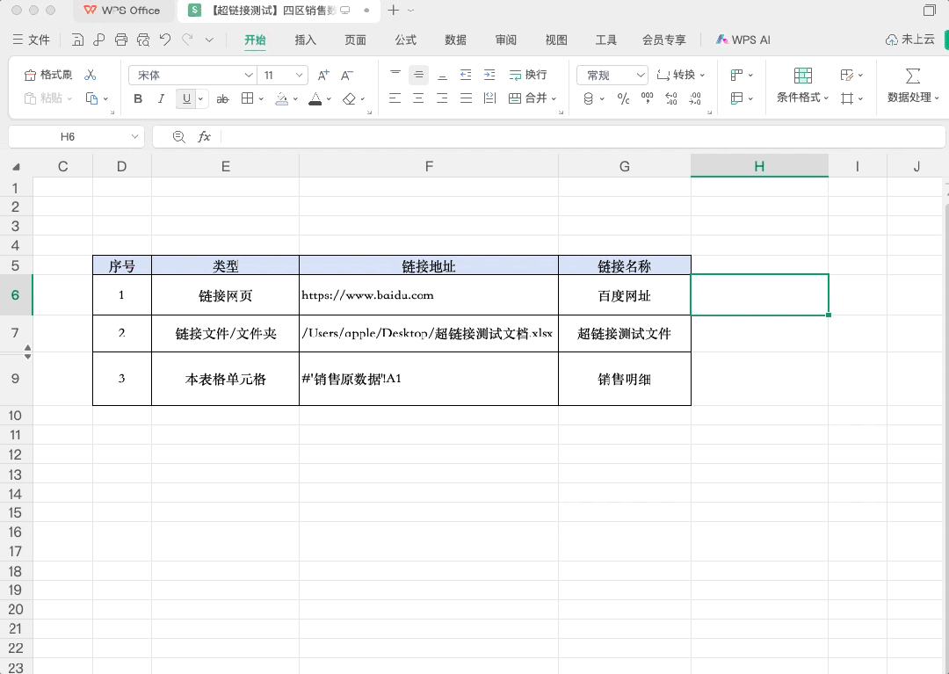
Task: Decrease font size with A- icon
Action: click(x=347, y=75)
